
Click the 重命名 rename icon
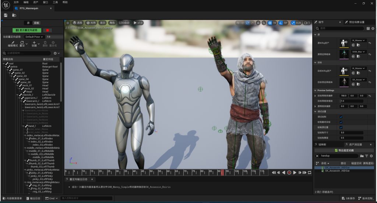click(53, 43)
